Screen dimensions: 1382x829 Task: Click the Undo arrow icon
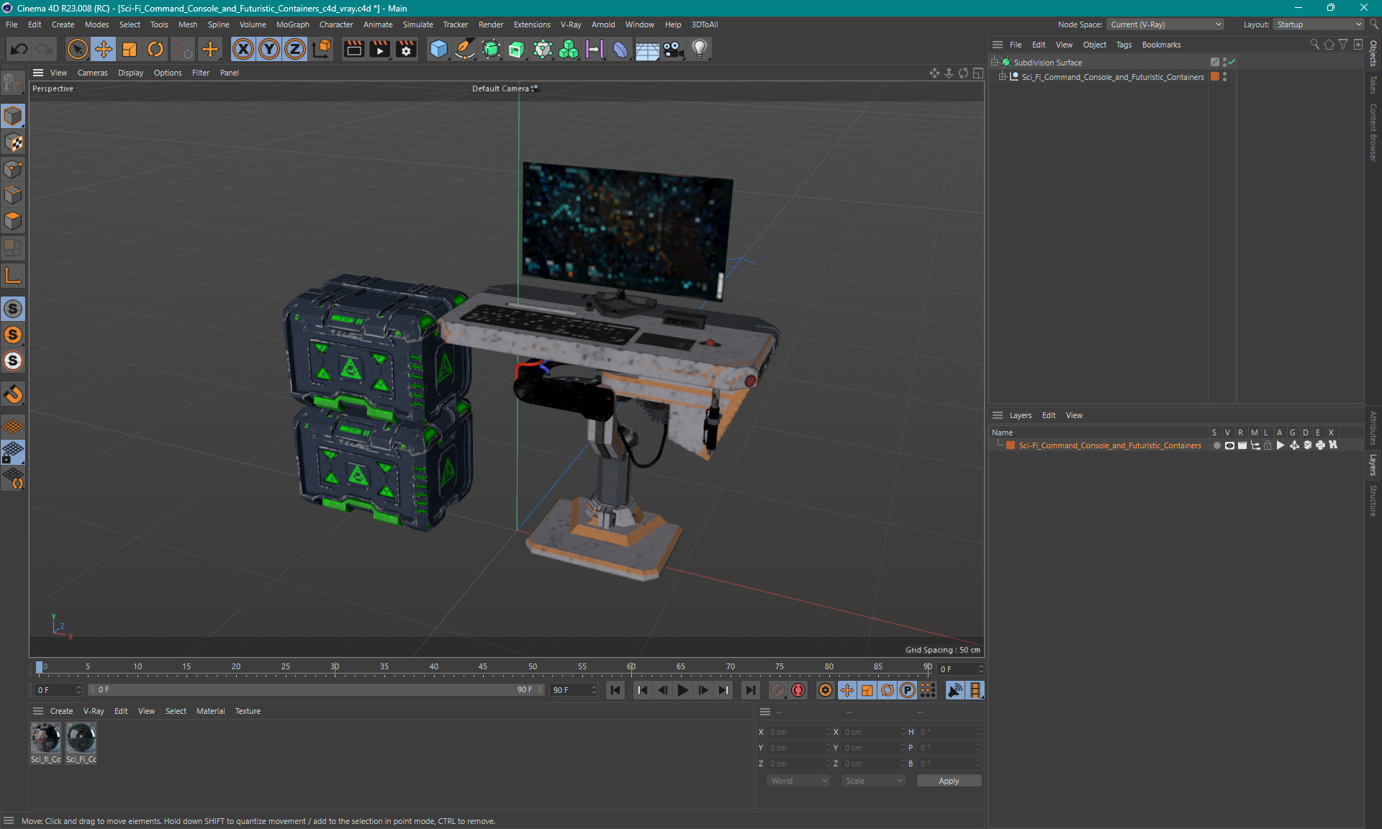pos(19,49)
